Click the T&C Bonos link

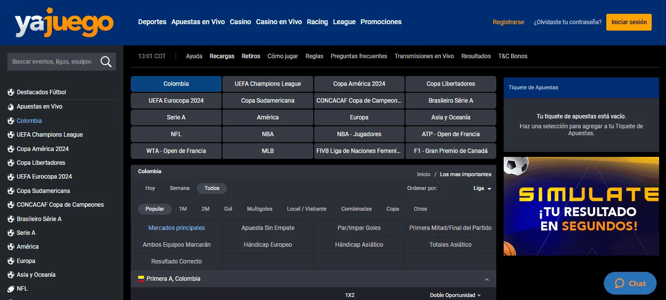pyautogui.click(x=513, y=56)
